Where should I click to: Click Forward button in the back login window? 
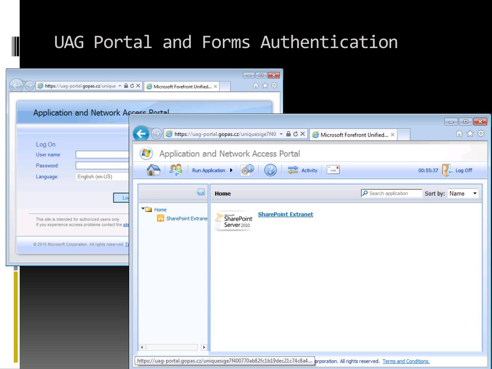click(29, 86)
